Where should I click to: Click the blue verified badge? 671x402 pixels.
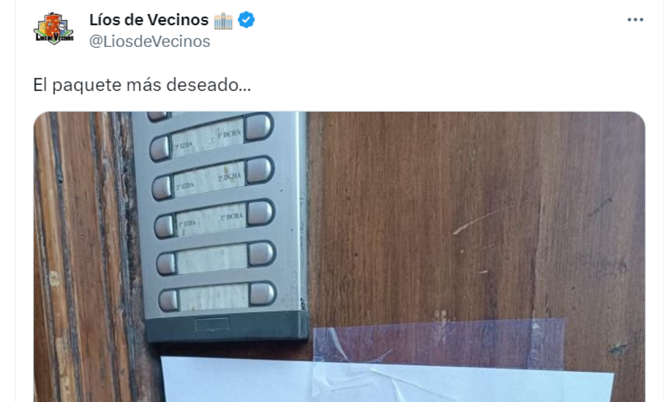coord(247,20)
